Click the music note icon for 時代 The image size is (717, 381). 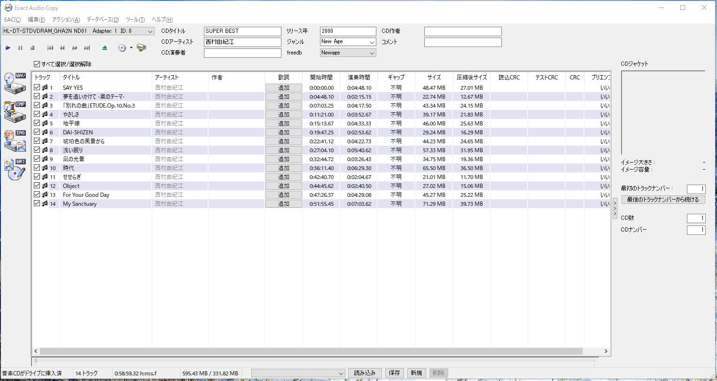click(x=45, y=168)
